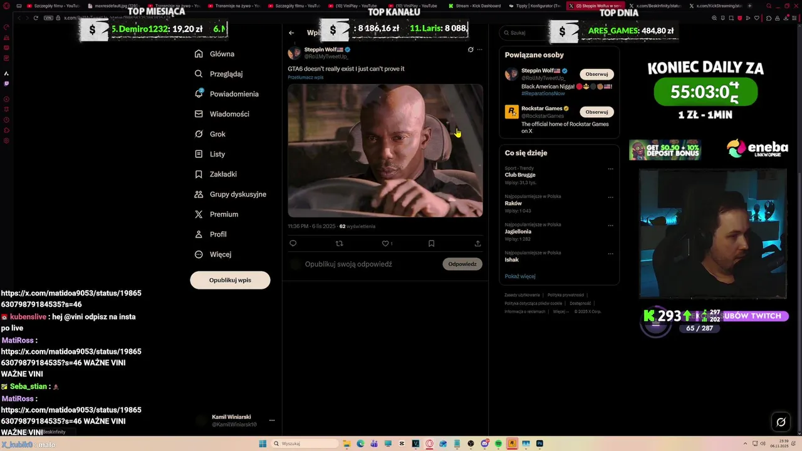Open Windows Start menu

click(x=263, y=443)
